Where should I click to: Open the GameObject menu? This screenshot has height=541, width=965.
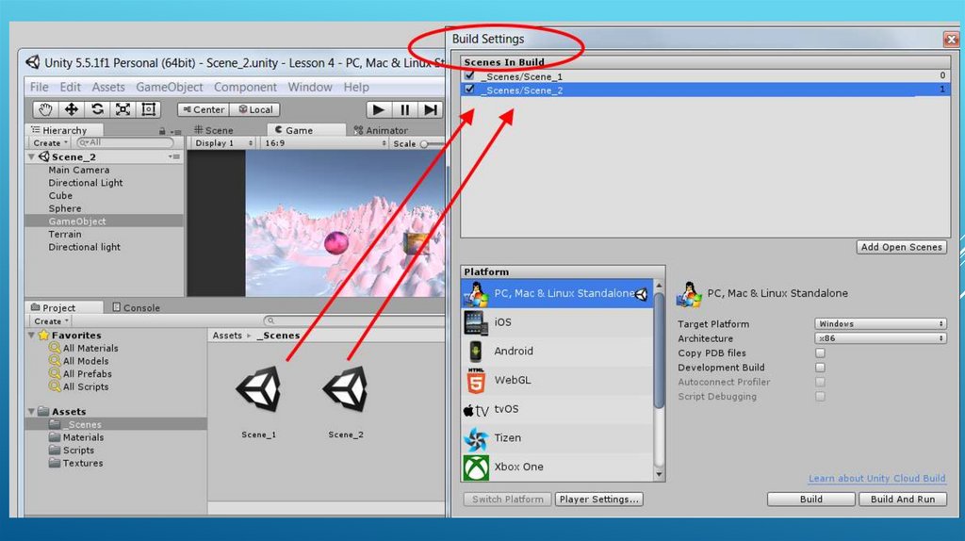[170, 87]
